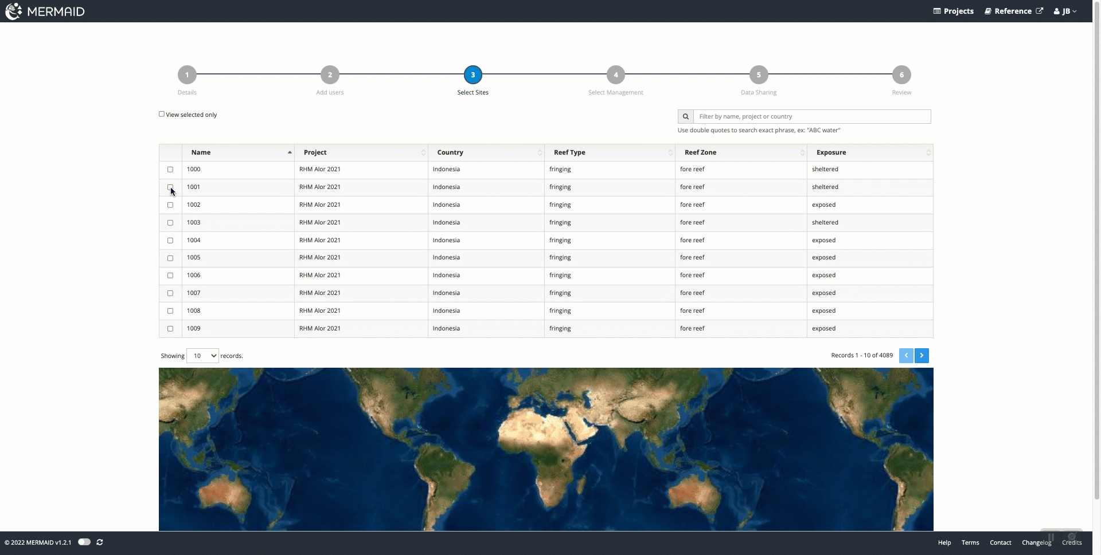Click the search magnifier icon
The width and height of the screenshot is (1101, 555).
(x=685, y=117)
